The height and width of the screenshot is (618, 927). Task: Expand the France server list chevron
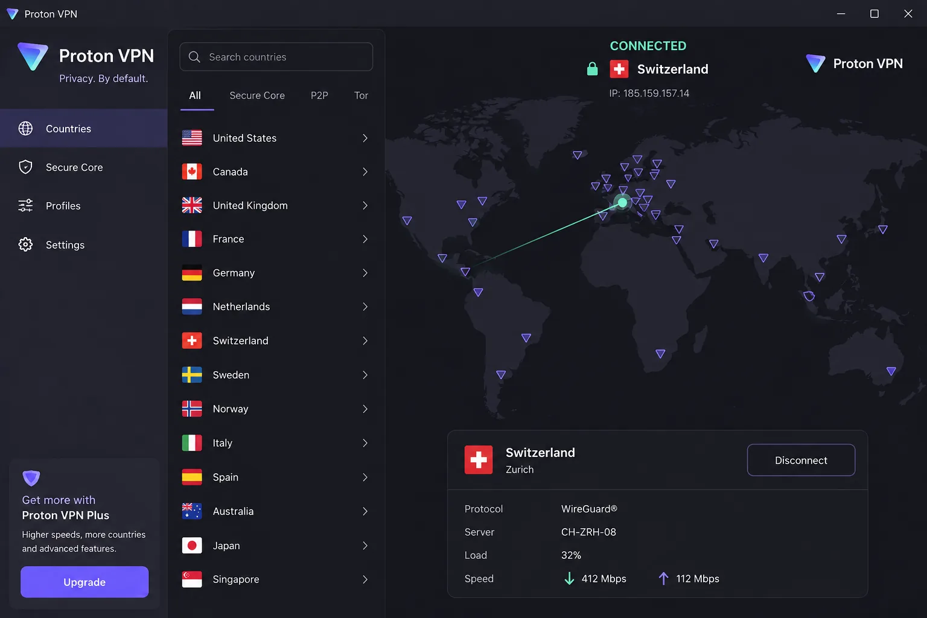(365, 240)
